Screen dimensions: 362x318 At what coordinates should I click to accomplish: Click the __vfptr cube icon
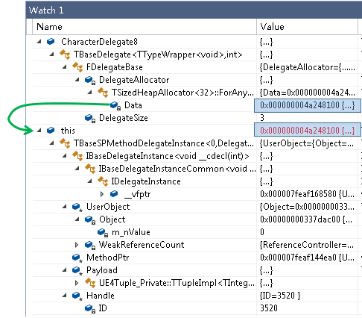point(114,193)
